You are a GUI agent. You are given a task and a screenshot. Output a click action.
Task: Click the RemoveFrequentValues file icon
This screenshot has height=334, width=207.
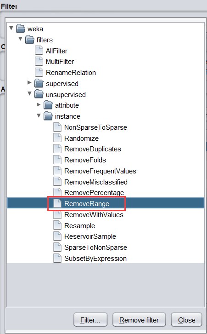(57, 171)
